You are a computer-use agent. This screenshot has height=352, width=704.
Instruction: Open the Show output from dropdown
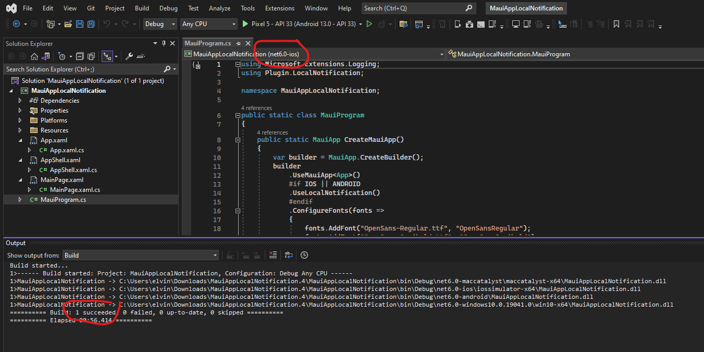click(x=140, y=255)
